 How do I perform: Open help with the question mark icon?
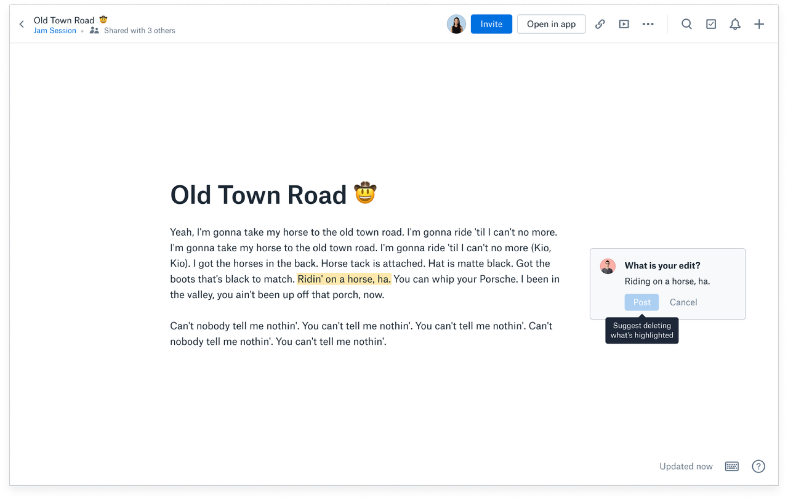click(758, 466)
